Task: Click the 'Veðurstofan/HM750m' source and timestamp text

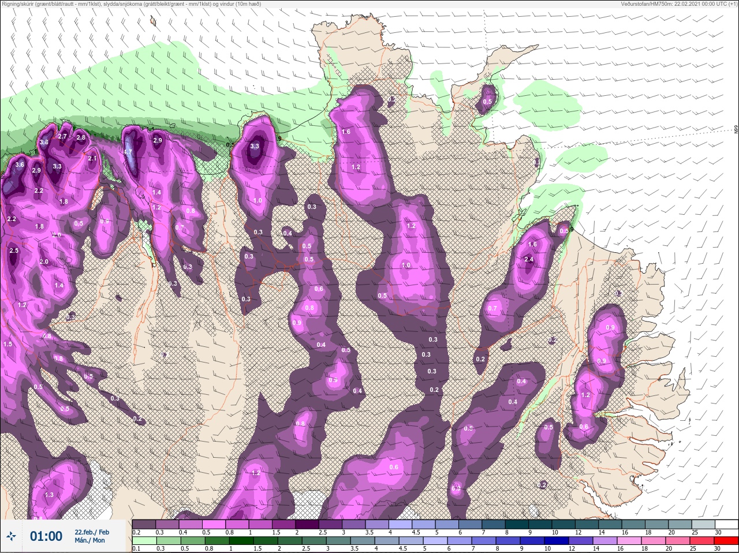Action: click(679, 3)
